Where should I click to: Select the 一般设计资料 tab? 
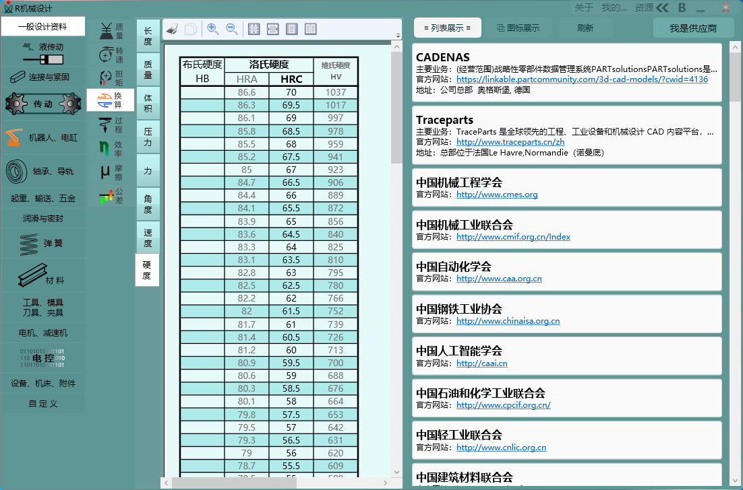[42, 26]
